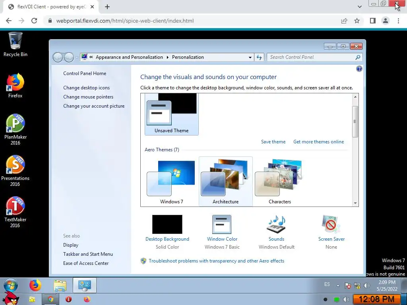Image resolution: width=407 pixels, height=305 pixels.
Task: Click the host taskbar volume icon
Action: click(x=346, y=299)
